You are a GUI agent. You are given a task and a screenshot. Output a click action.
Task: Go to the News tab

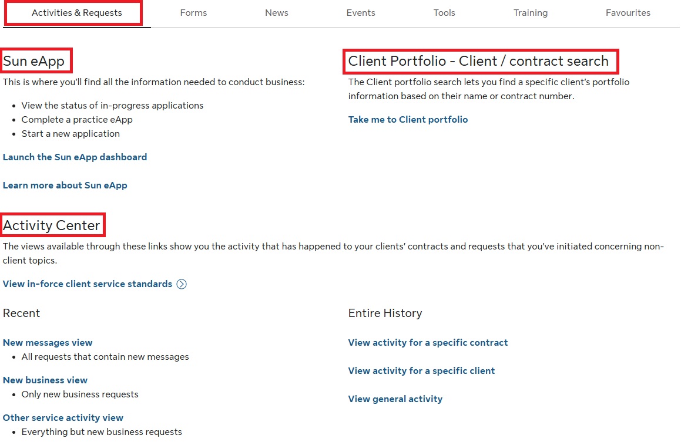[x=277, y=13]
